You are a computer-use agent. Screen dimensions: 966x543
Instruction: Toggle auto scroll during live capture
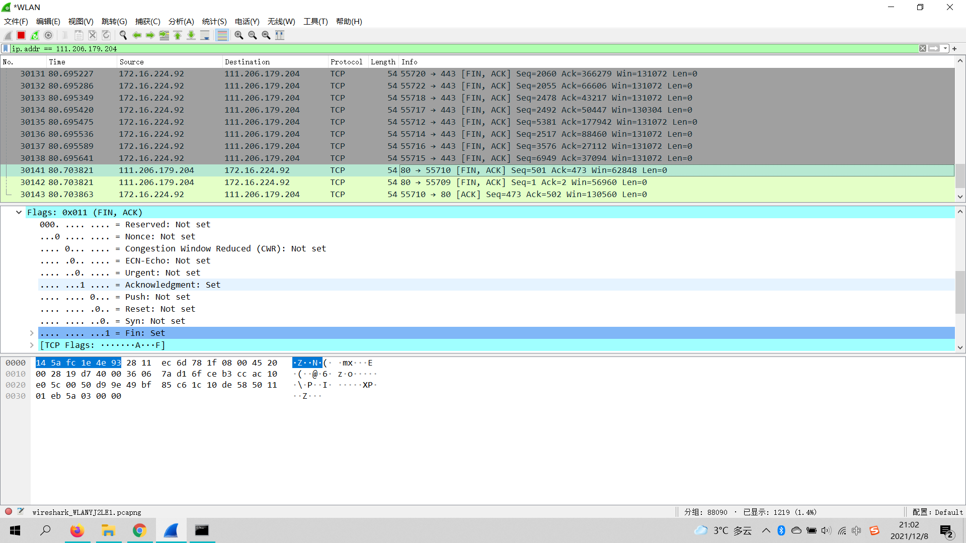205,35
